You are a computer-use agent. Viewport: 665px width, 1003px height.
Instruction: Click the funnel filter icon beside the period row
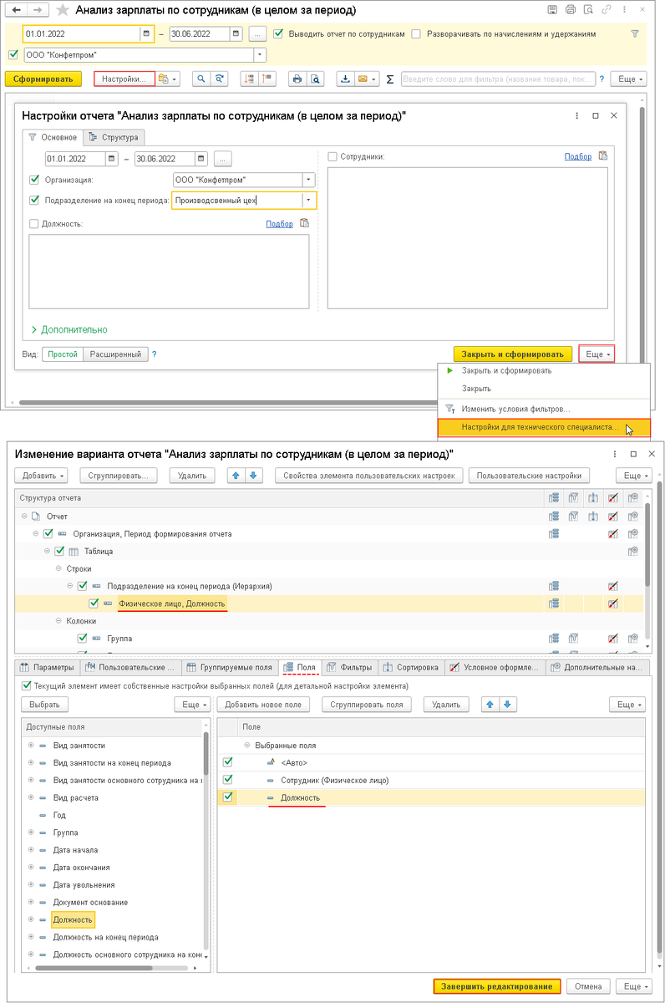coord(634,34)
